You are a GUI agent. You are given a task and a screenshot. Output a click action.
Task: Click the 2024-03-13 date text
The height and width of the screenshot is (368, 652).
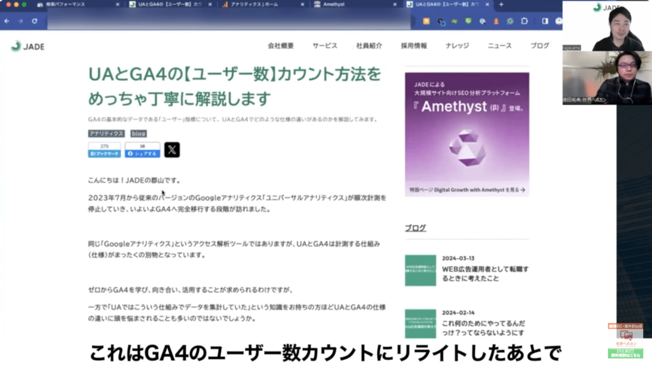(458, 258)
